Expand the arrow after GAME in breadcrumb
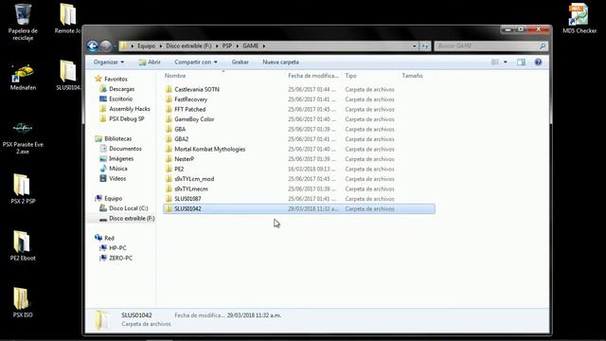The width and height of the screenshot is (606, 341). (264, 46)
